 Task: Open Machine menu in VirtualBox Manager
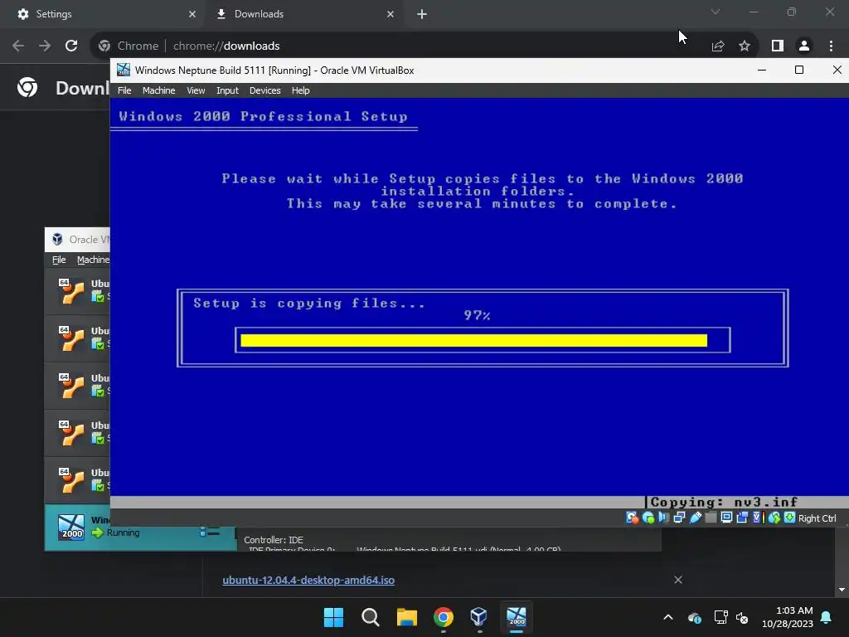click(x=93, y=260)
